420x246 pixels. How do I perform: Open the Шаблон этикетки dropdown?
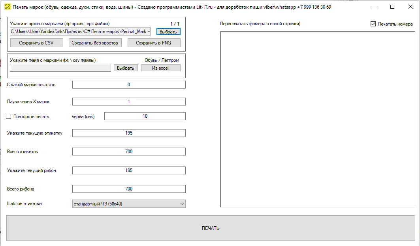[129, 204]
